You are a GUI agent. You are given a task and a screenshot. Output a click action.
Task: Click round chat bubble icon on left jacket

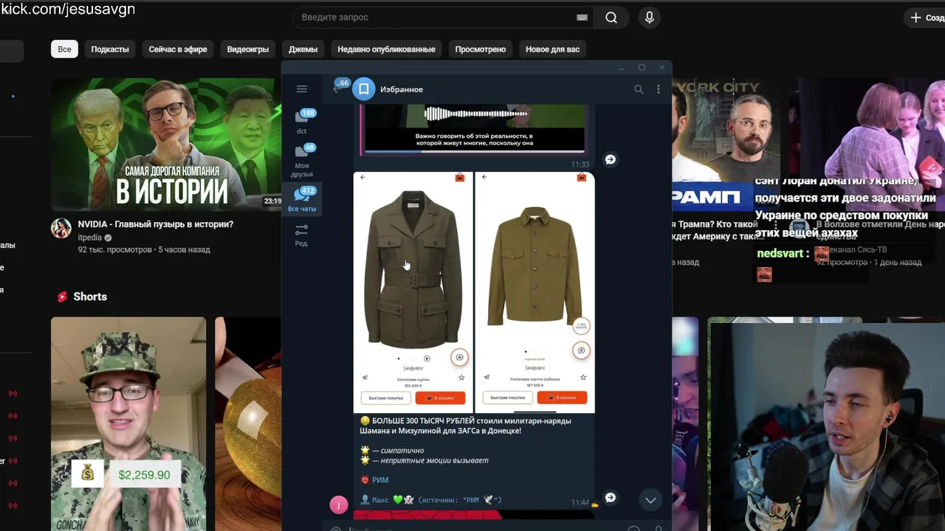[459, 358]
